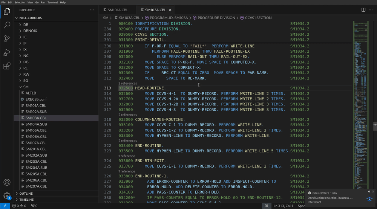The width and height of the screenshot is (377, 209).
Task: Open the Search view in activity bar
Action: [x=7, y=25]
